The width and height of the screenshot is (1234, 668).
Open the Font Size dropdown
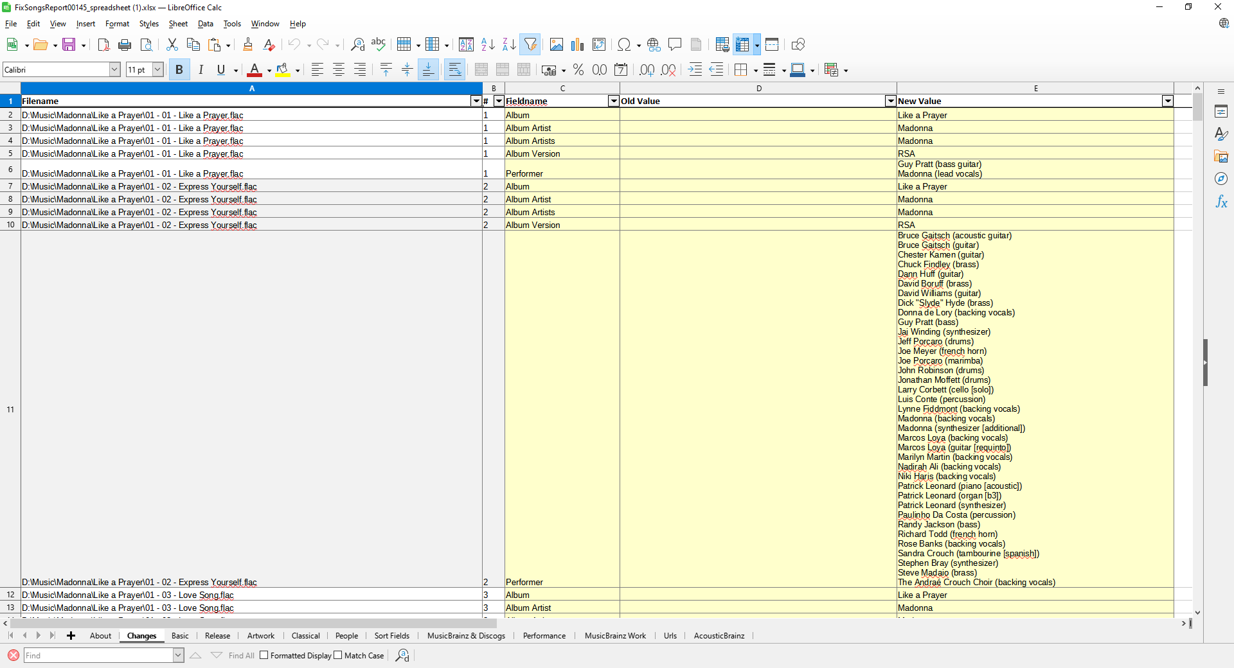click(157, 69)
